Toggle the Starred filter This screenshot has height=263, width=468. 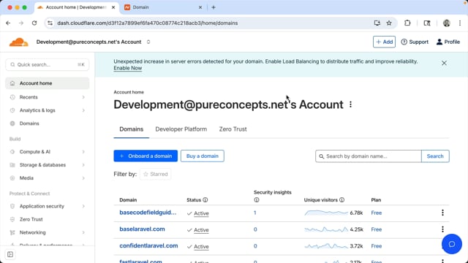(x=156, y=174)
